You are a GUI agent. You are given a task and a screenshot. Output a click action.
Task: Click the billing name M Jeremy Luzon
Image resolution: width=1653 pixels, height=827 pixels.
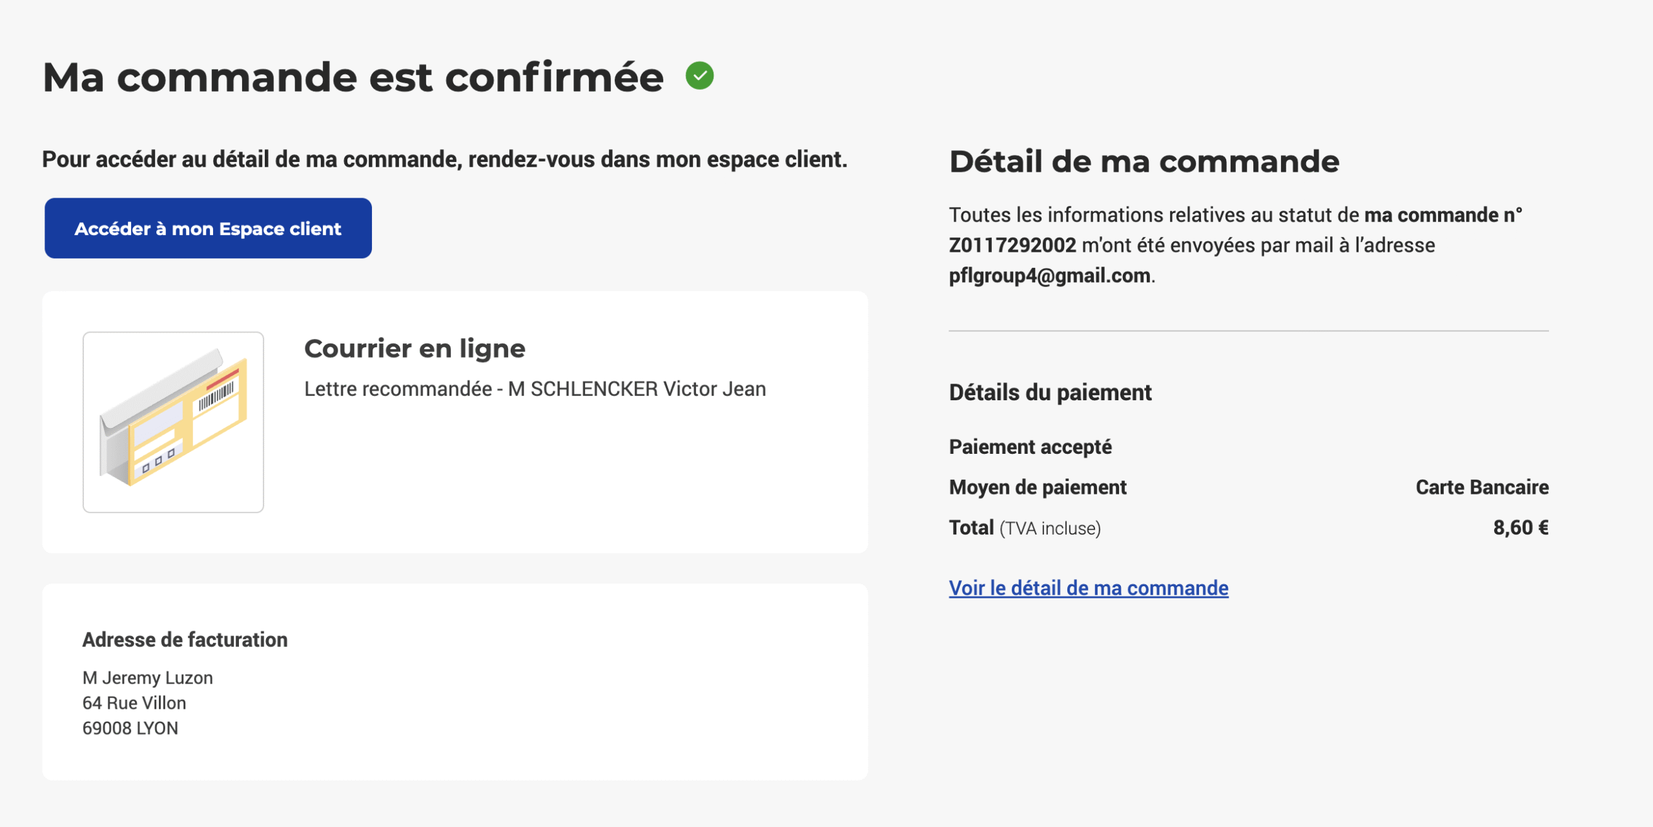(147, 678)
